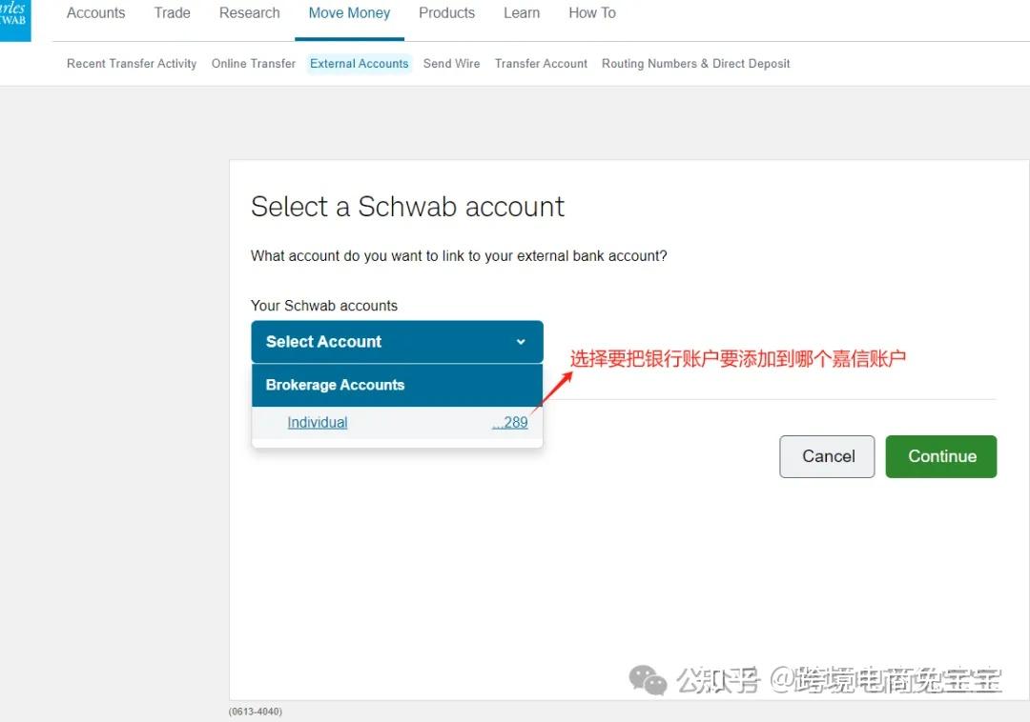The image size is (1030, 722).
Task: Open the How To menu
Action: (x=591, y=12)
